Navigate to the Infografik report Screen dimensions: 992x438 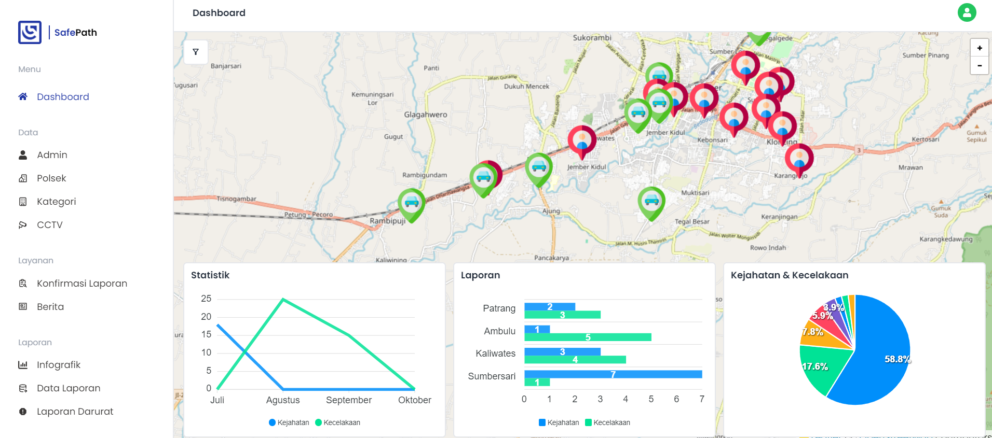(x=59, y=365)
